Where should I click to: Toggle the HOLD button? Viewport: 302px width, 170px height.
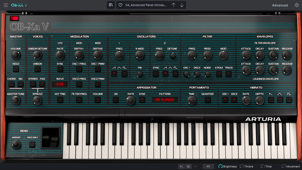coord(16,69)
